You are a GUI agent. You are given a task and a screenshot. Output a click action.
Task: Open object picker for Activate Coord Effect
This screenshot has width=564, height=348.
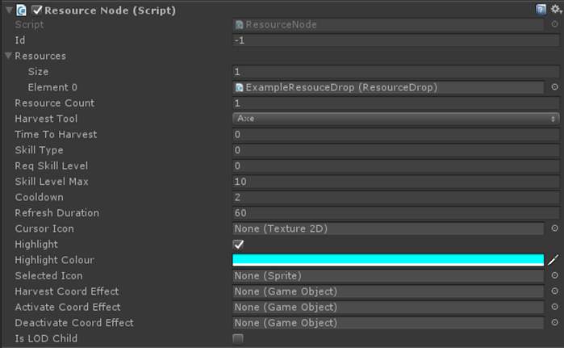(x=554, y=308)
